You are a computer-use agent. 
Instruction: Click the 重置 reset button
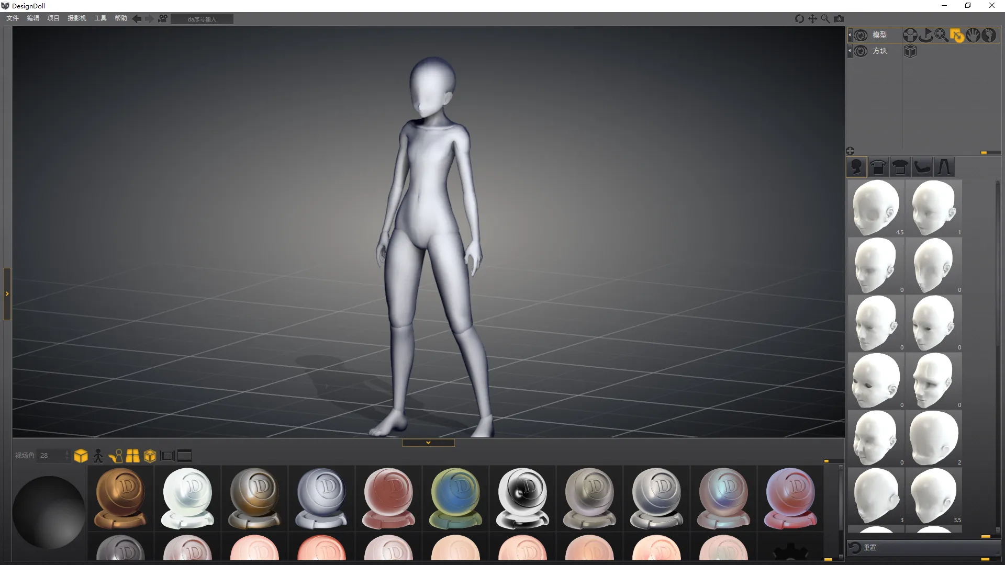(869, 547)
